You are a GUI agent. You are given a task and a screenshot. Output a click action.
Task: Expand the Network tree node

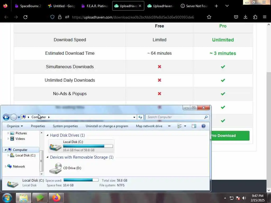click(6, 167)
